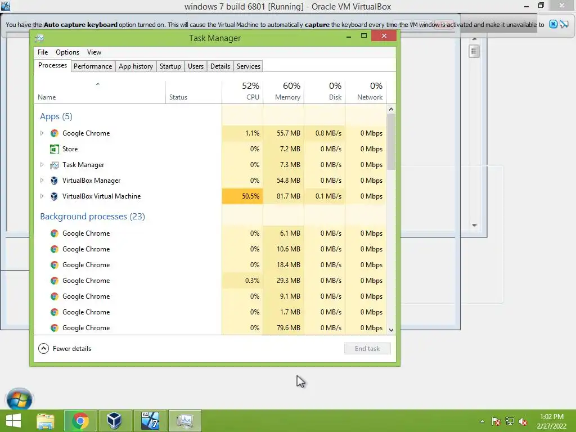Click the Background processes (23) heading

coord(93,217)
